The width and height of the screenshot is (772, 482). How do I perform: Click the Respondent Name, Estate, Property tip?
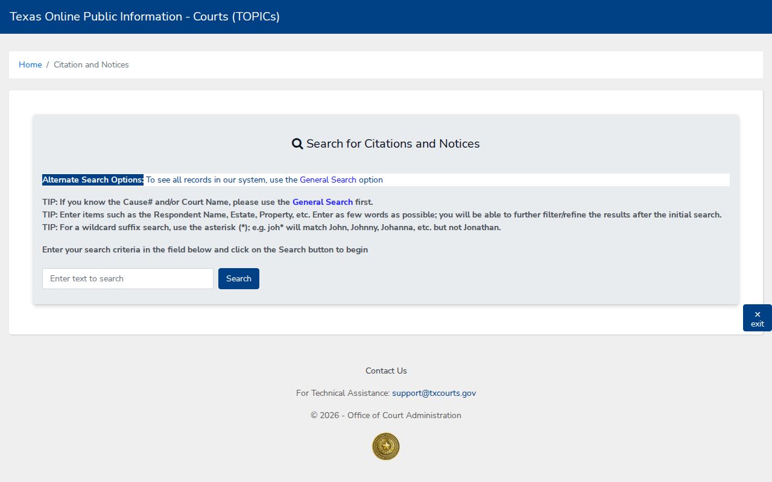pyautogui.click(x=382, y=214)
